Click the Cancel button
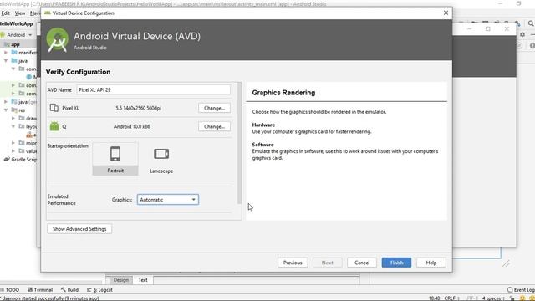535x301 pixels. tap(362, 263)
